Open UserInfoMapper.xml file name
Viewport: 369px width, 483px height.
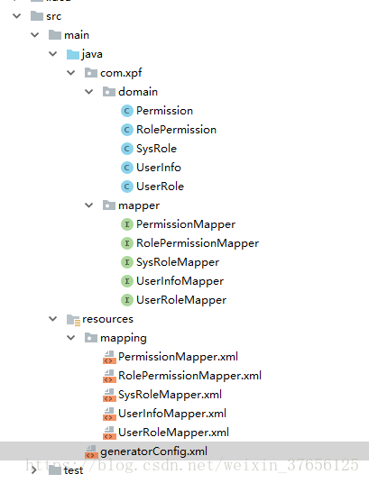pyautogui.click(x=172, y=414)
